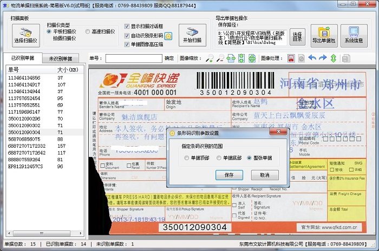Select 高速扫描仪 scanner type
379x251 pixels.
(101, 31)
